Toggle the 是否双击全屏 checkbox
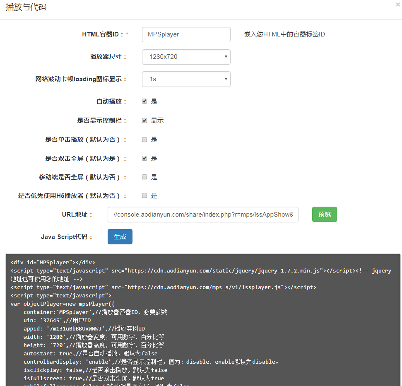 point(144,158)
